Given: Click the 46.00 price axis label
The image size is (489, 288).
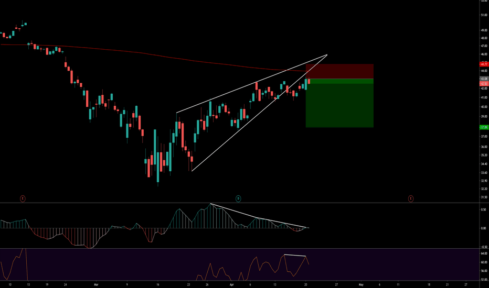Looking at the screenshot, I should click(x=484, y=54).
